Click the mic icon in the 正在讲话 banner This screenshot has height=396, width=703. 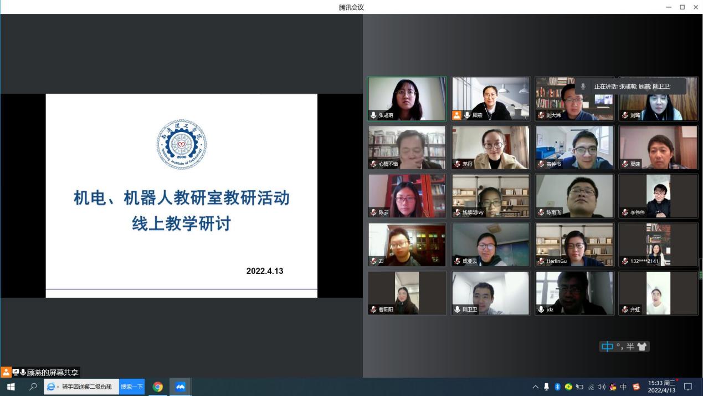(x=583, y=87)
